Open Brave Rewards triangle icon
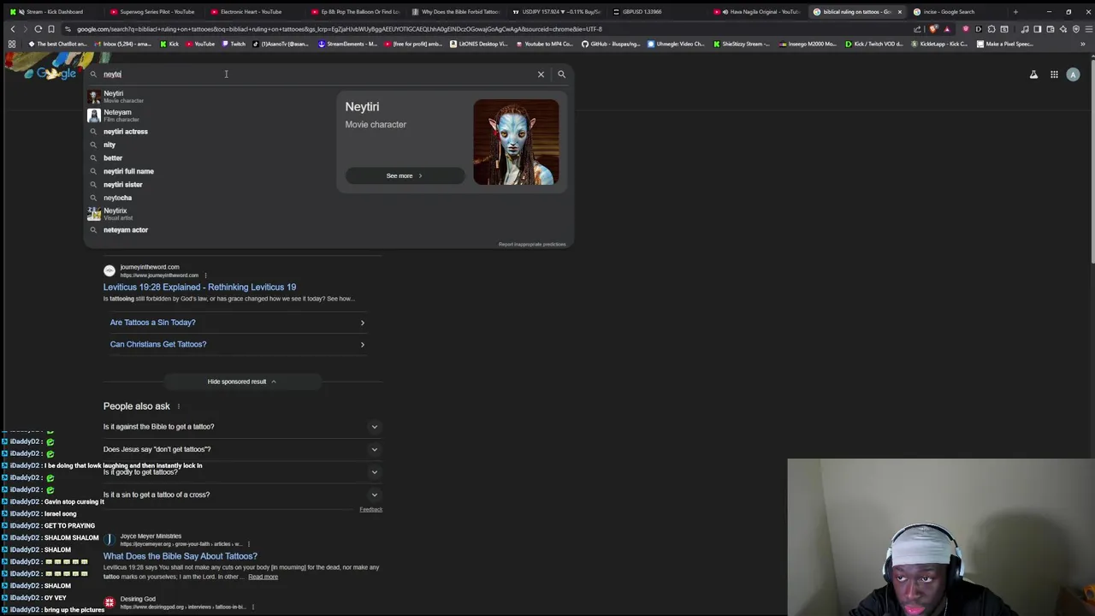This screenshot has height=616, width=1095. pos(946,29)
